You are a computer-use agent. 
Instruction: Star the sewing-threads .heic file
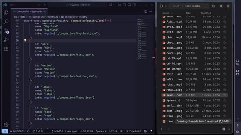[x=224, y=95]
